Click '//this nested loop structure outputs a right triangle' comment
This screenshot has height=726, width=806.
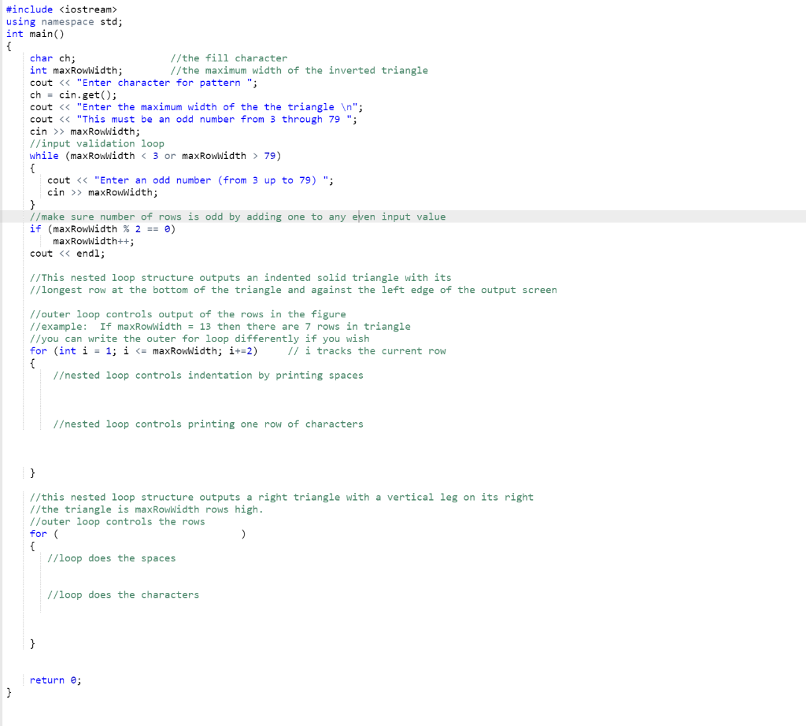(x=282, y=497)
